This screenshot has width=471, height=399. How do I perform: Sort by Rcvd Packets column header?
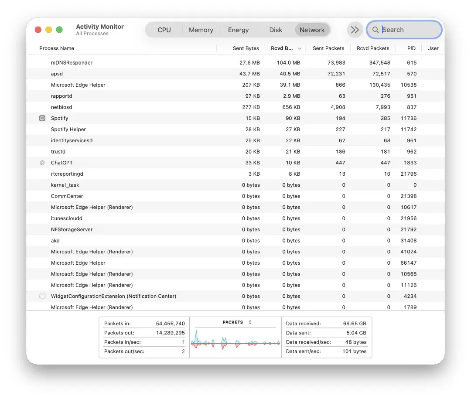tap(373, 48)
